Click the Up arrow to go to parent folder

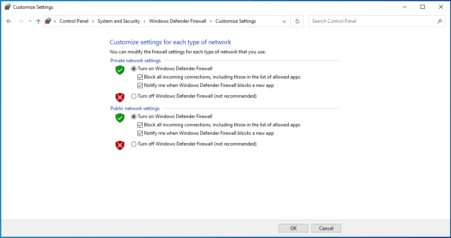point(38,21)
